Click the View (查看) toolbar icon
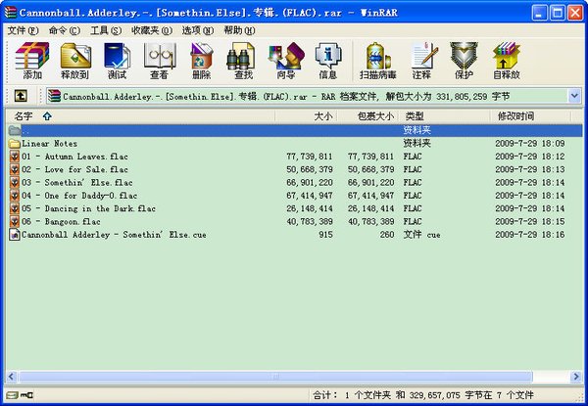588x406 pixels. pyautogui.click(x=160, y=61)
